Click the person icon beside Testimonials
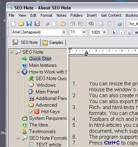Viewport: 138px width, 147px height. (x=25, y=131)
